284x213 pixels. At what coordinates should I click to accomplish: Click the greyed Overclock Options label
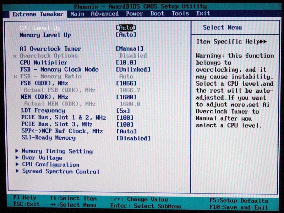point(49,56)
